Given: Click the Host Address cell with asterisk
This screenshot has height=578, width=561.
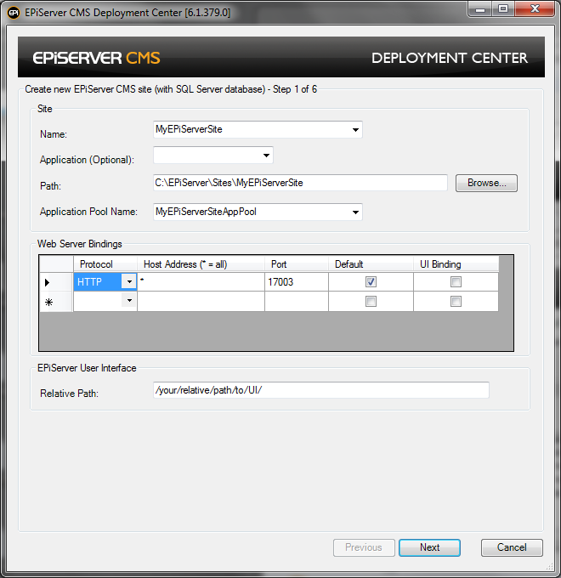Looking at the screenshot, I should [x=201, y=282].
